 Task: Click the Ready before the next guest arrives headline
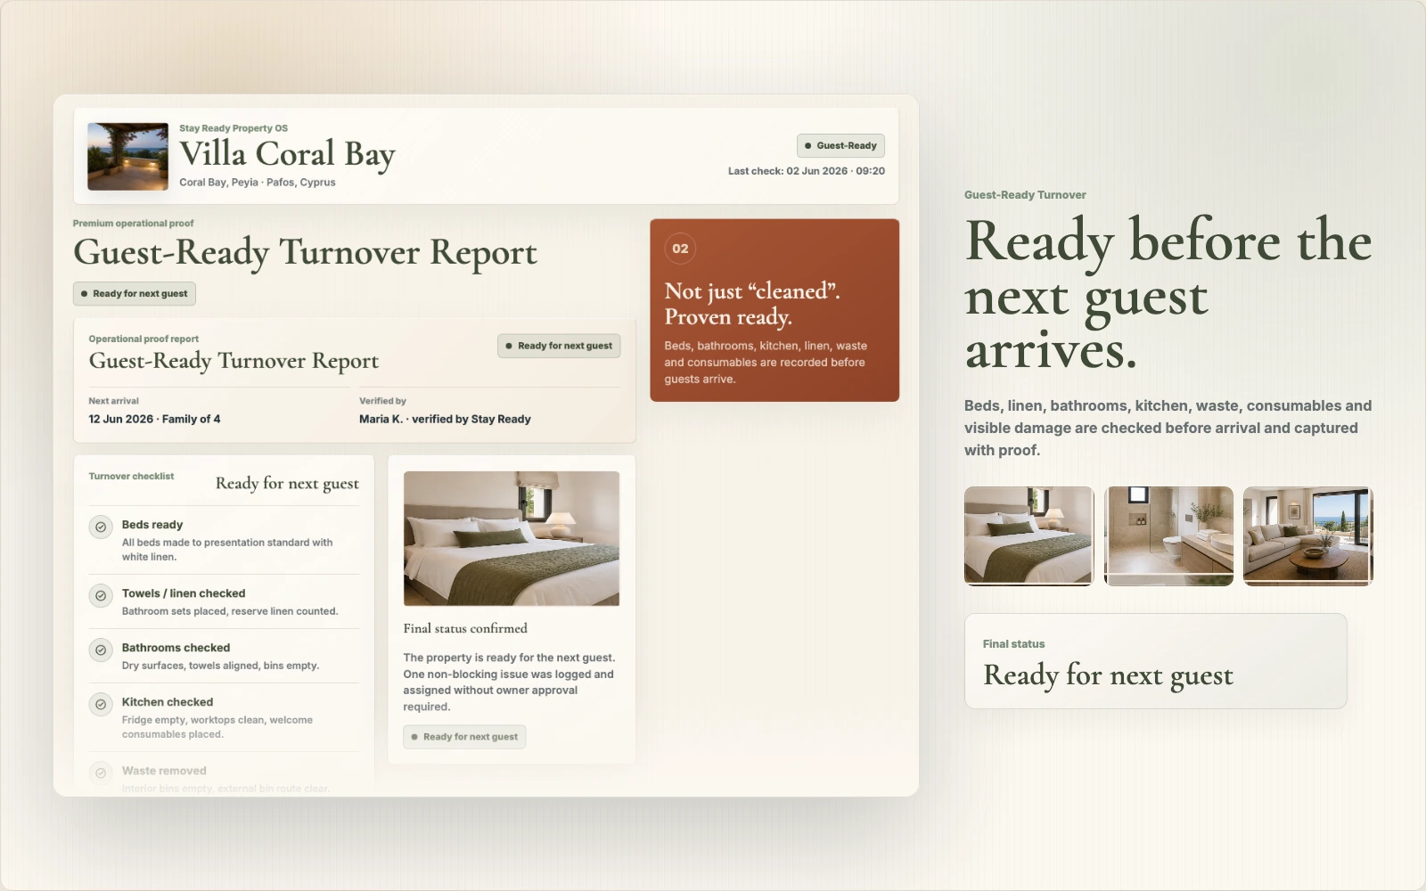pos(1168,295)
